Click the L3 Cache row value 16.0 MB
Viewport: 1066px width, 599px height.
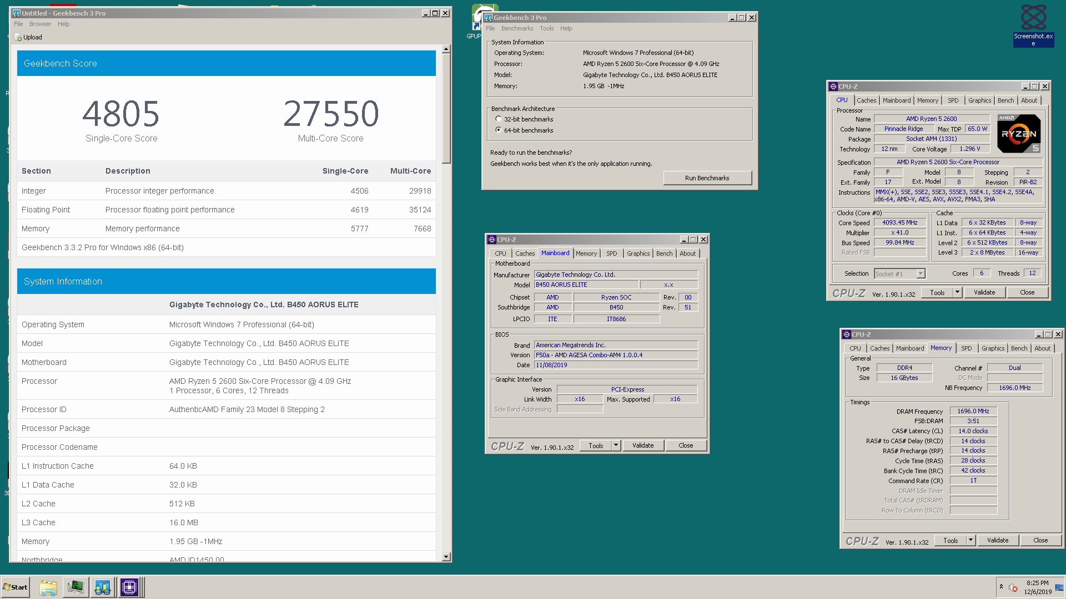tap(184, 522)
